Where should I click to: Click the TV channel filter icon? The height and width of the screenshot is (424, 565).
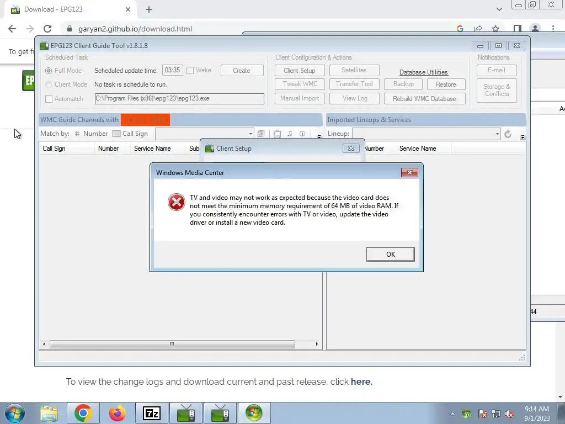[277, 134]
